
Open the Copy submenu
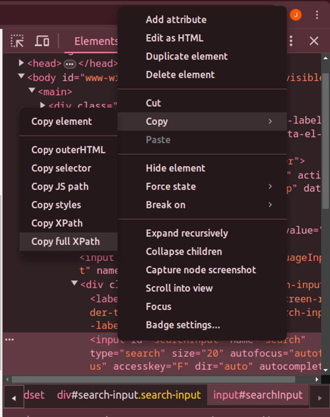[x=157, y=121]
